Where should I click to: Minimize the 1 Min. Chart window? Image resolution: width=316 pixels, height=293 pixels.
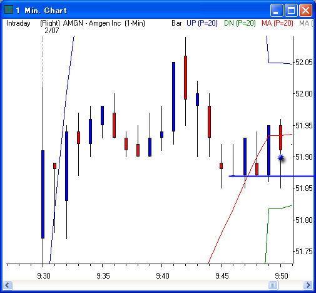coord(277,10)
